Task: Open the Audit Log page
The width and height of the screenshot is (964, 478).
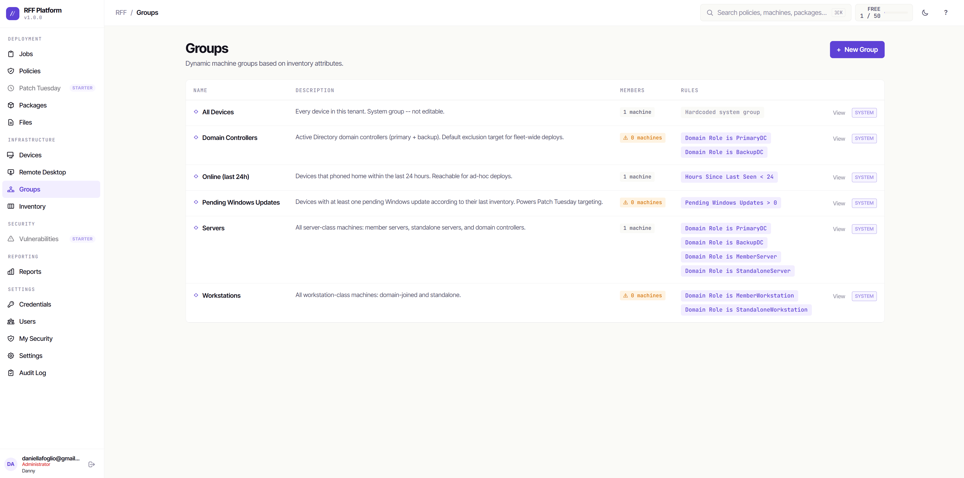Action: (x=51, y=373)
